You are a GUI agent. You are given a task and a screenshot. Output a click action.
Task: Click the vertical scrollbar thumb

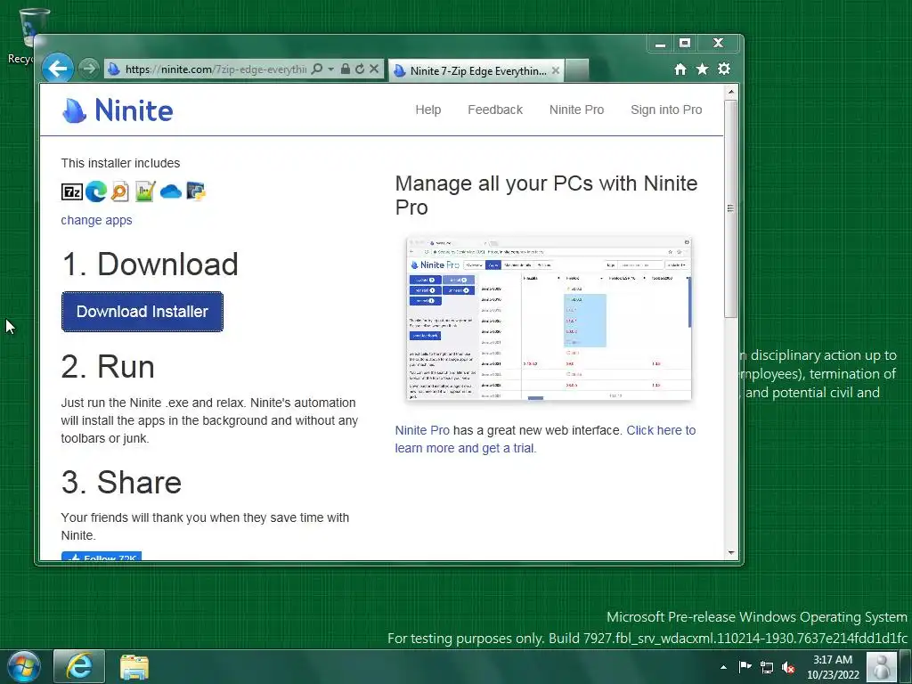(x=731, y=208)
